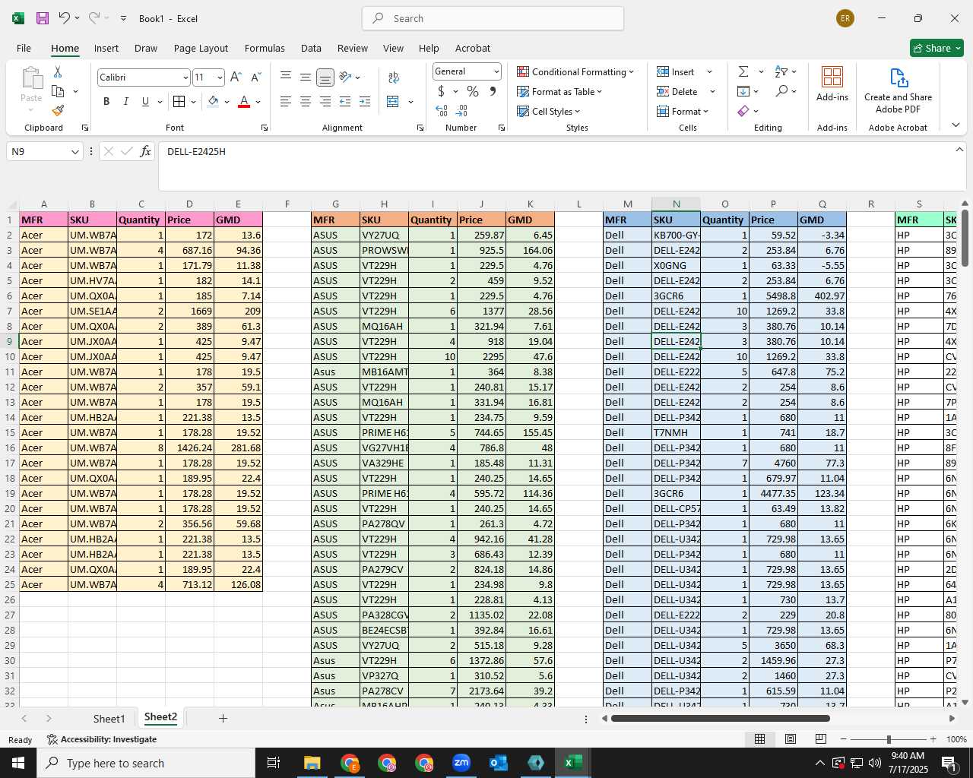Switch to the Formulas tab

[x=265, y=48]
